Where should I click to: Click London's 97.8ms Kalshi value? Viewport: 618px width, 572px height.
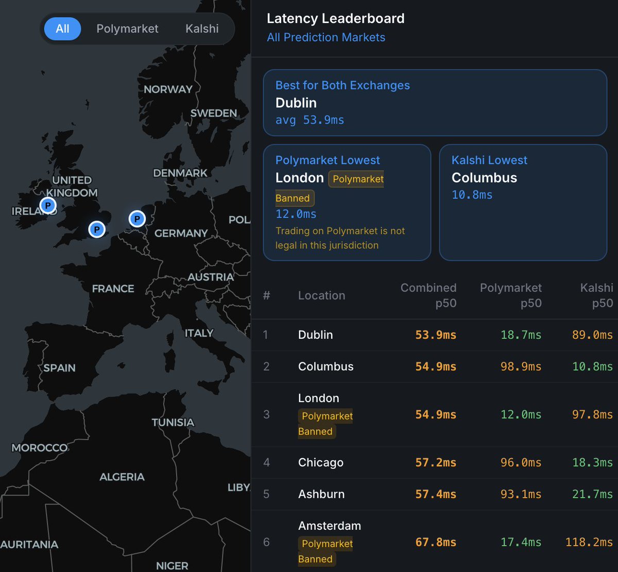click(593, 415)
